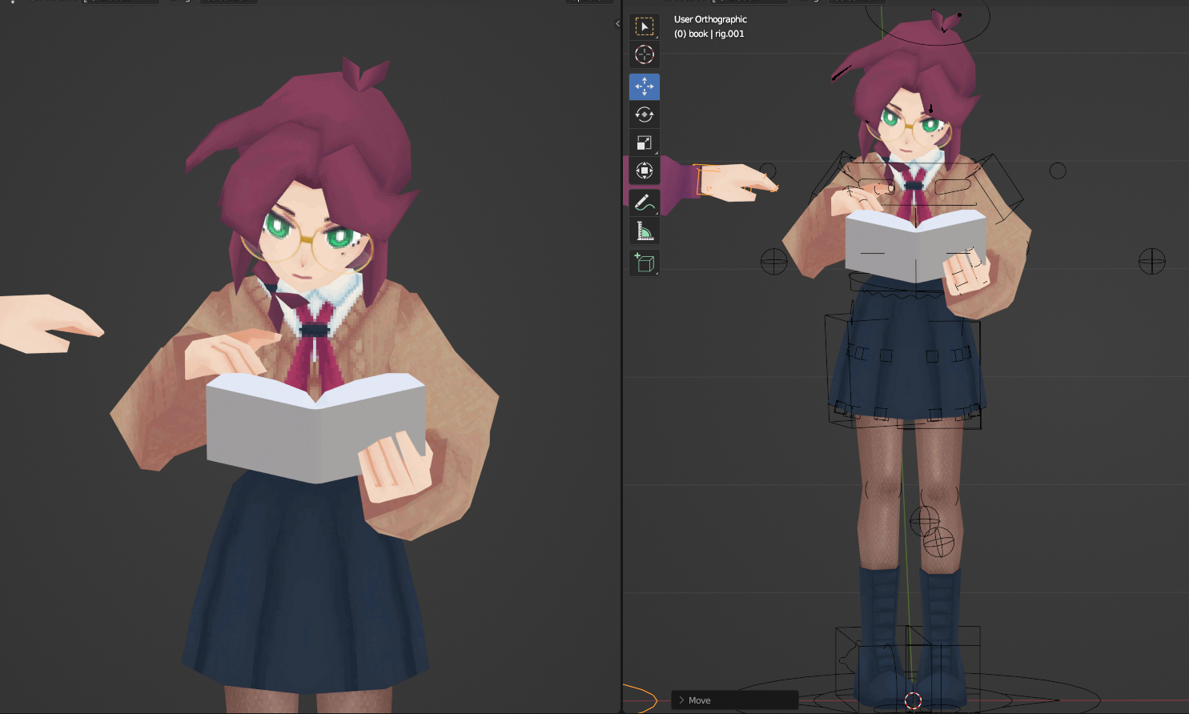Viewport: 1189px width, 714px height.
Task: Click the active Move tool
Action: pos(645,86)
